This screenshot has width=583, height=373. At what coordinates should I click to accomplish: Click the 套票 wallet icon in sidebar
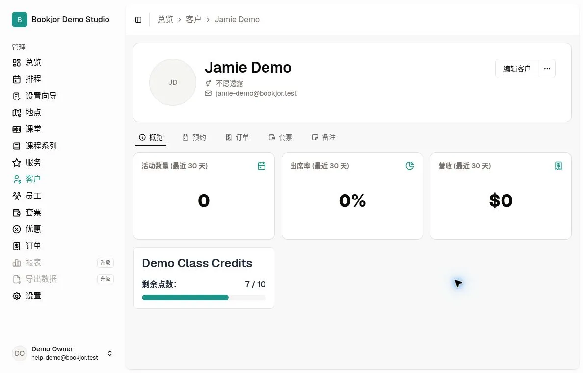[x=17, y=213]
